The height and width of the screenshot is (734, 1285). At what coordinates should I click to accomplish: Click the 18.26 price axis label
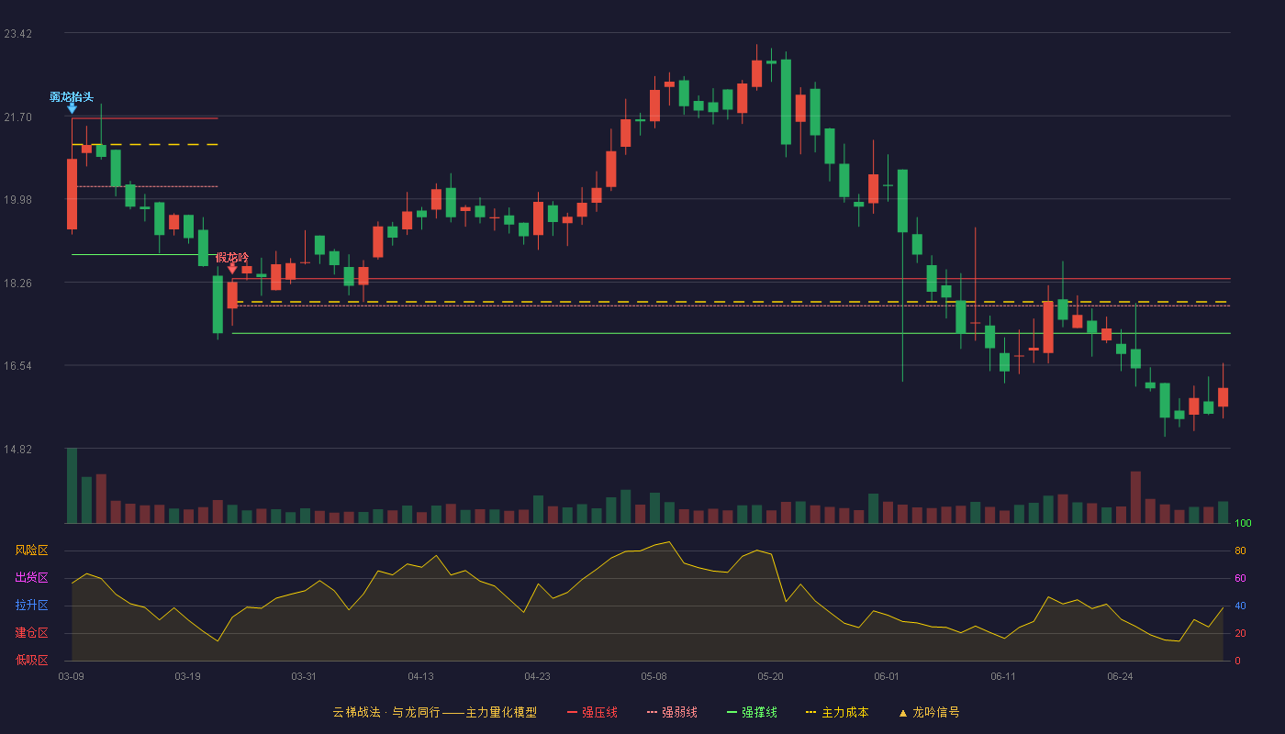[x=17, y=284]
